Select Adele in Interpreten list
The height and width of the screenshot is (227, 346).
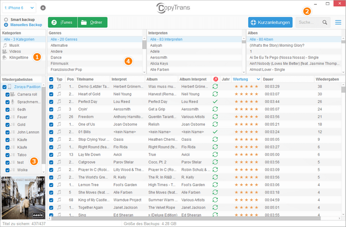(194, 51)
